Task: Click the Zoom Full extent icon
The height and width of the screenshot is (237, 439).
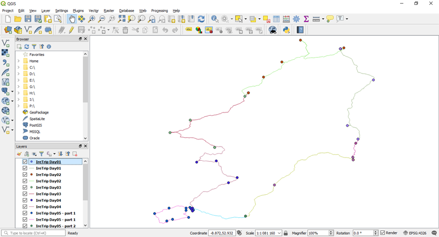Action: pos(121,19)
